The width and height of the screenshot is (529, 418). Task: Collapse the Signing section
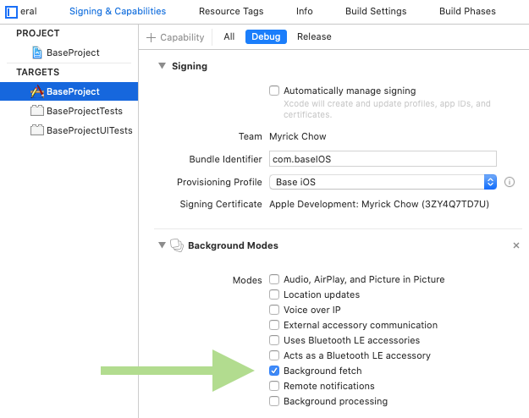click(x=163, y=65)
